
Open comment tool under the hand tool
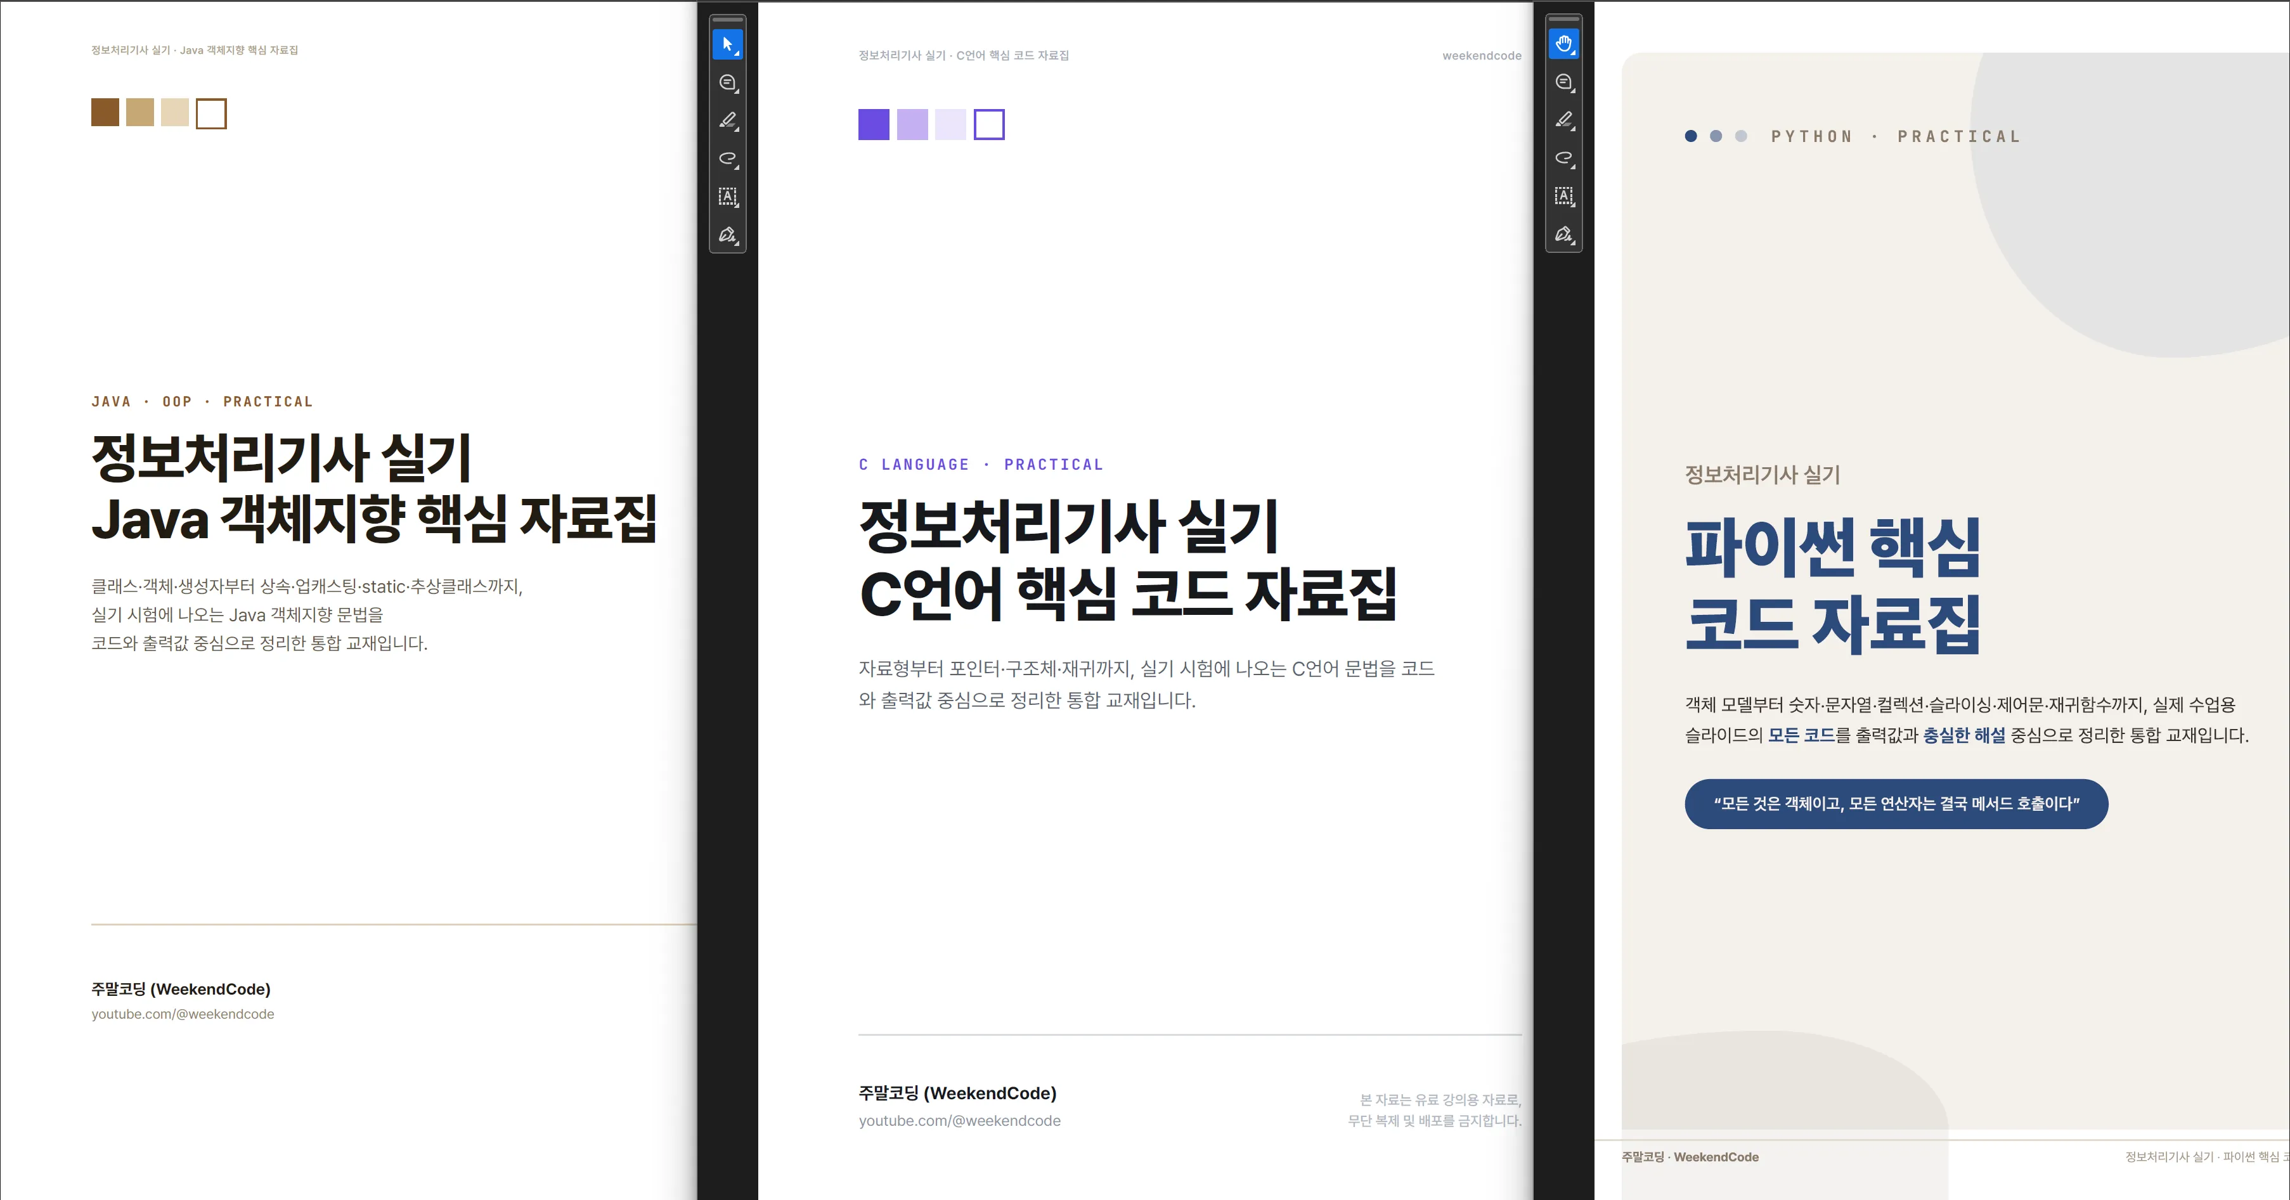(x=1563, y=82)
